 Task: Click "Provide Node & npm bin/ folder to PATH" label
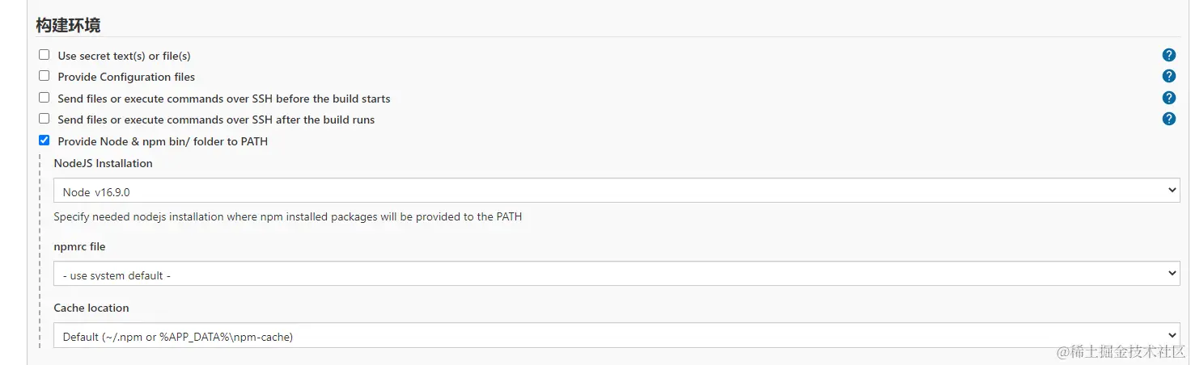(163, 141)
